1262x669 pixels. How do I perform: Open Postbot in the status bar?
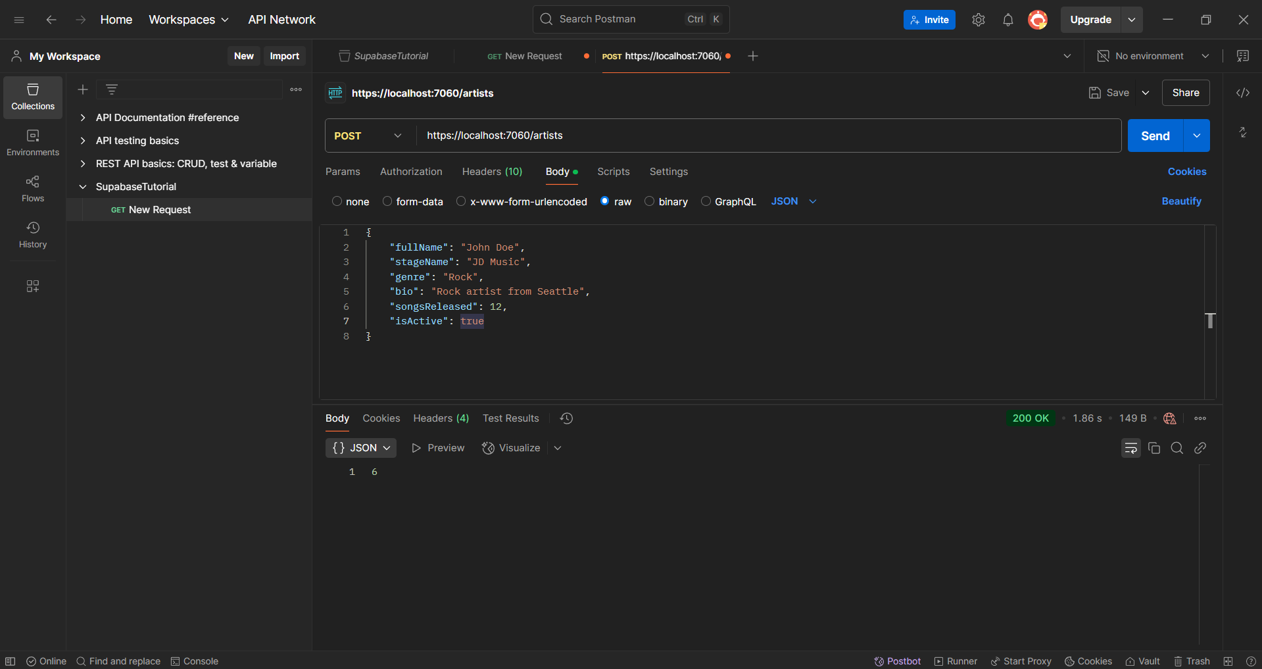coord(898,661)
